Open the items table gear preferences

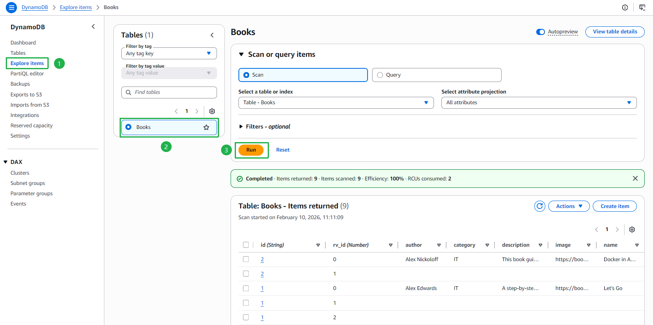(632, 229)
